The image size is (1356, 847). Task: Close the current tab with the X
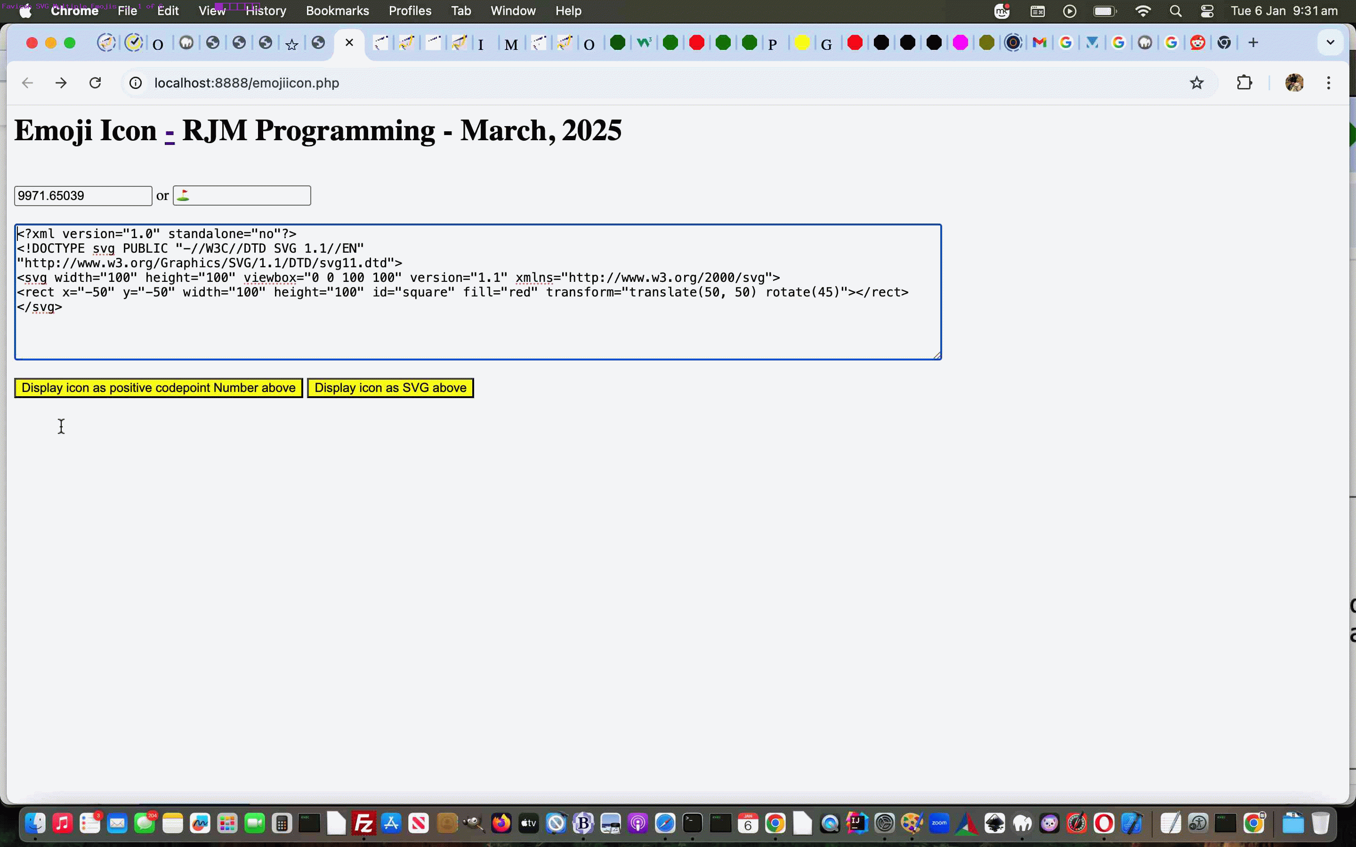pos(349,42)
